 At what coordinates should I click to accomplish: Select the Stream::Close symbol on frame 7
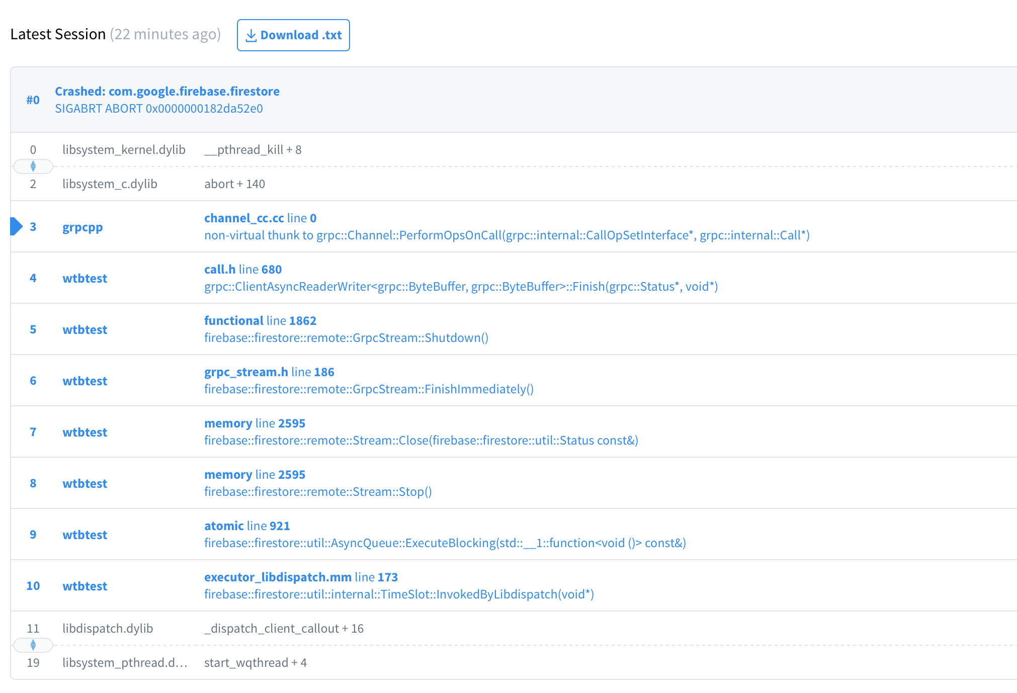[420, 440]
